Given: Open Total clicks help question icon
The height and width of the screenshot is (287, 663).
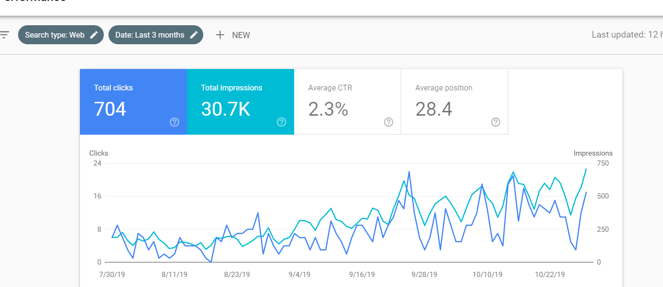Looking at the screenshot, I should click(174, 122).
